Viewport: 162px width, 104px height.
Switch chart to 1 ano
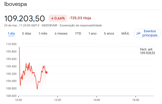(x=92, y=34)
